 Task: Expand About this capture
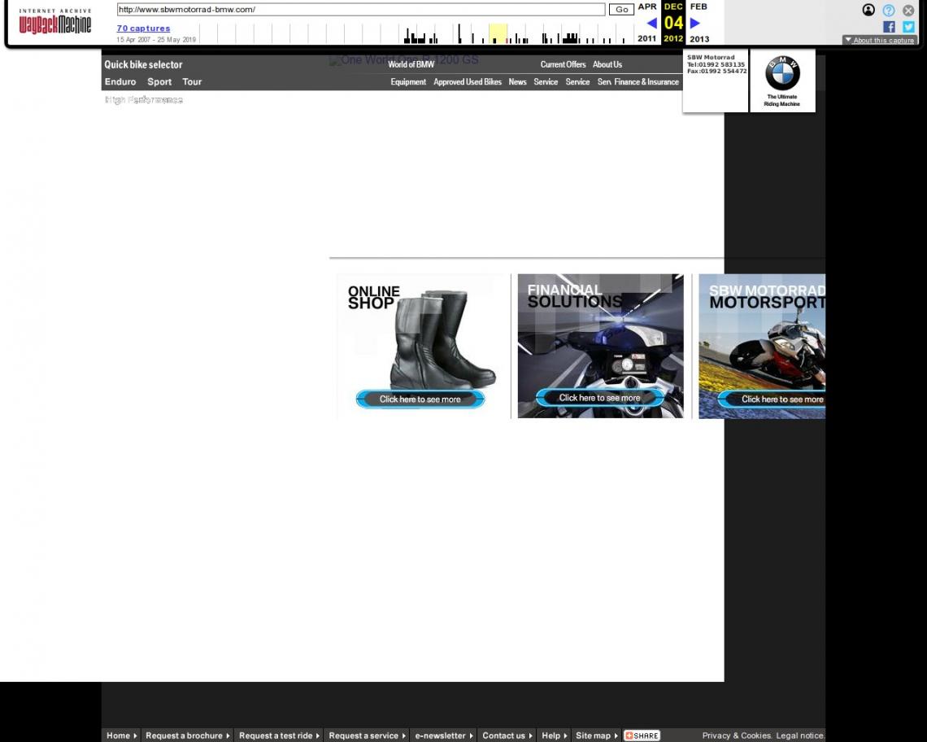tap(880, 40)
